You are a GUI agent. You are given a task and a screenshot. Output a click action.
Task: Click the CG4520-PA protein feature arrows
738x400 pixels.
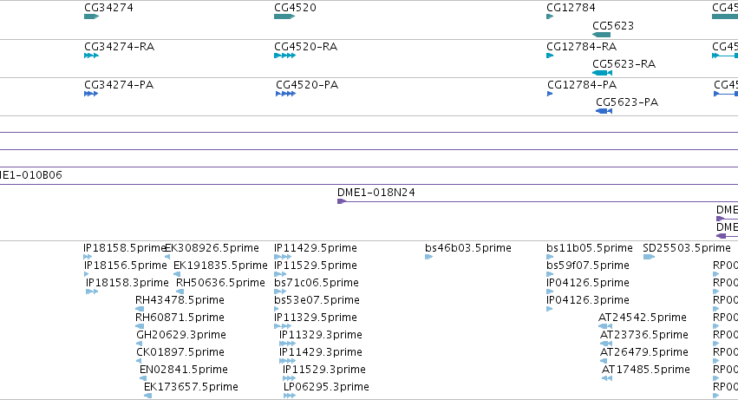tap(285, 94)
